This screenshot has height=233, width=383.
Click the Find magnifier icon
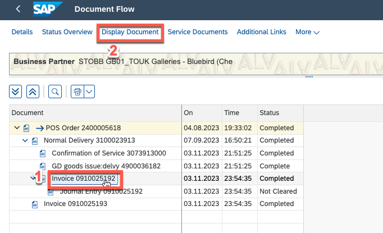click(55, 90)
